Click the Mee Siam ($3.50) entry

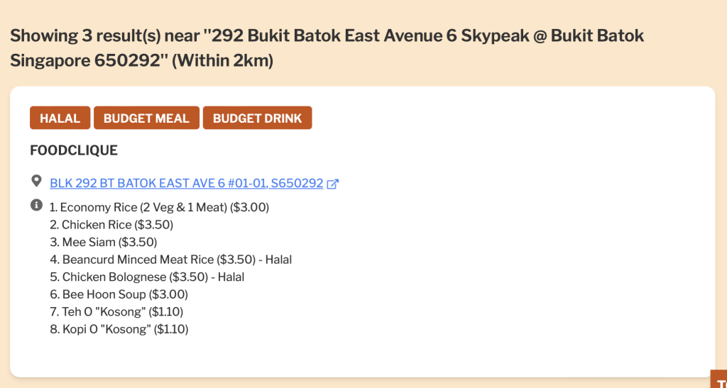(x=104, y=242)
